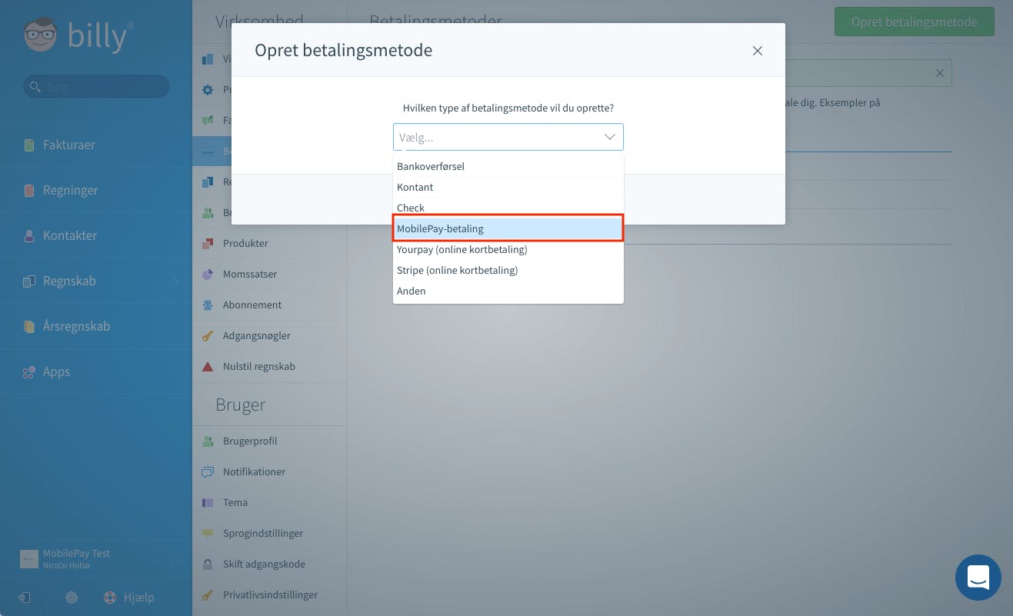Close the Opret betalingsmetode dialog
The width and height of the screenshot is (1013, 616).
click(x=758, y=51)
